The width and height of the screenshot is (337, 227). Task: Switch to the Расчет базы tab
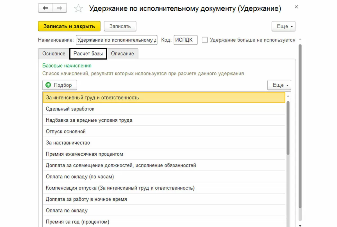pyautogui.click(x=88, y=54)
